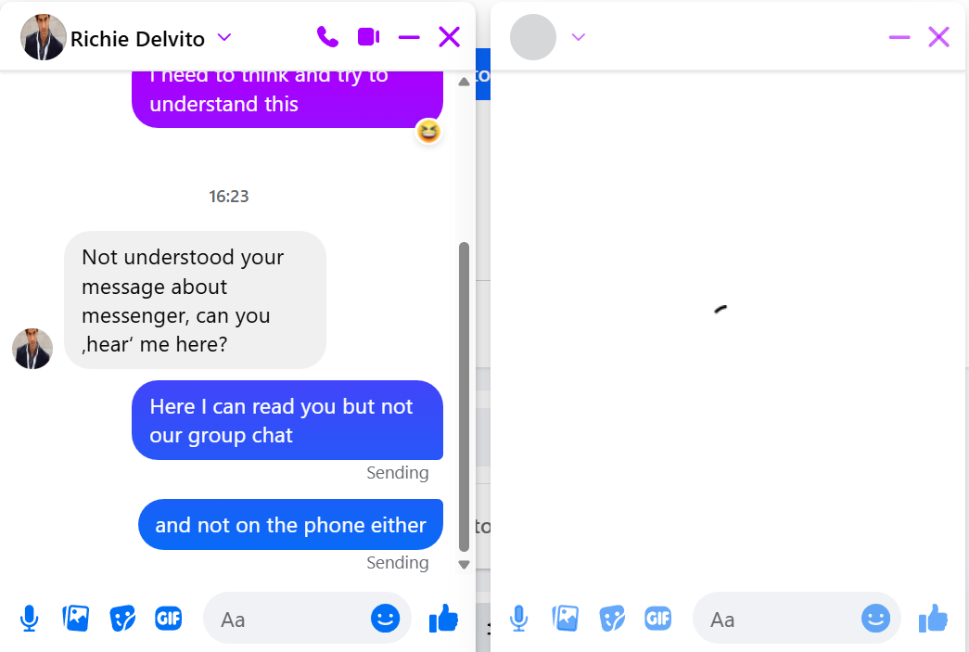The height and width of the screenshot is (652, 969).
Task: Click the laughing emoji reaction on the purple message
Action: click(428, 131)
